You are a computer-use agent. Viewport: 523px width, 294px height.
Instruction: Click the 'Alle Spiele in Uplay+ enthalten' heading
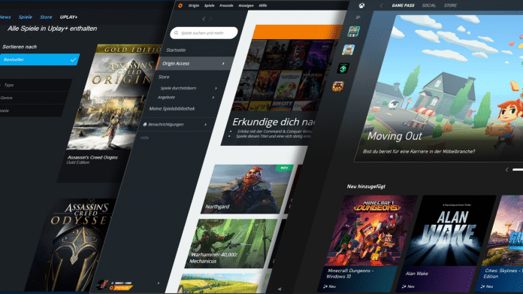pos(52,29)
